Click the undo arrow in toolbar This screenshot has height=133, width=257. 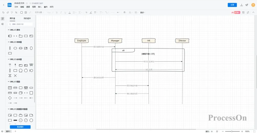(x=3, y=12)
